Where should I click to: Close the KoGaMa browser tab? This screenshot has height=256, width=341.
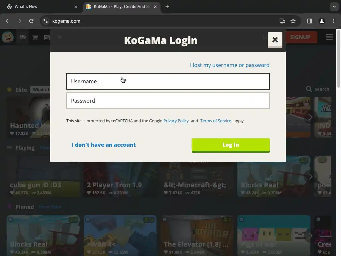(x=155, y=7)
